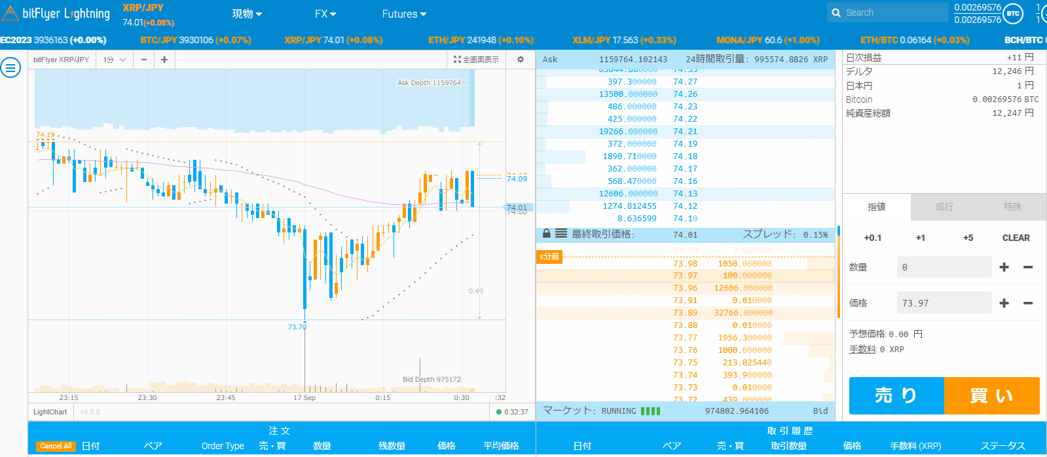Click the bitFlyer Lightning logo
1047x457 pixels.
pos(56,13)
